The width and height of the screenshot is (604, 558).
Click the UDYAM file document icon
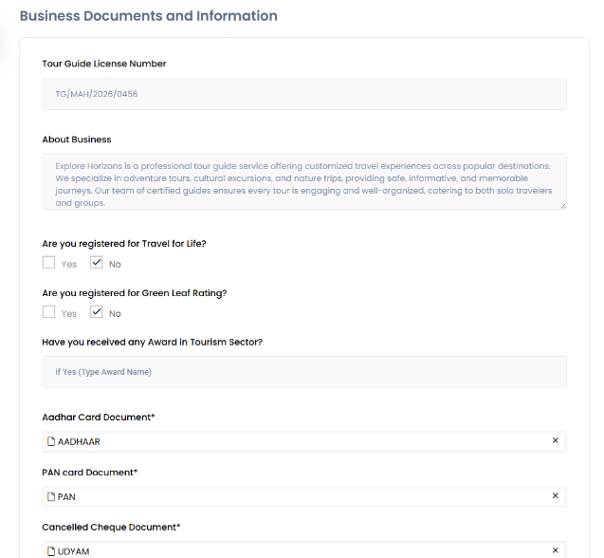pyautogui.click(x=51, y=551)
